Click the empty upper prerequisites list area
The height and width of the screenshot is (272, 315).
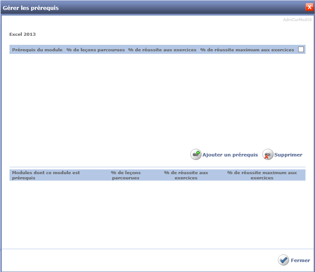pos(157,99)
